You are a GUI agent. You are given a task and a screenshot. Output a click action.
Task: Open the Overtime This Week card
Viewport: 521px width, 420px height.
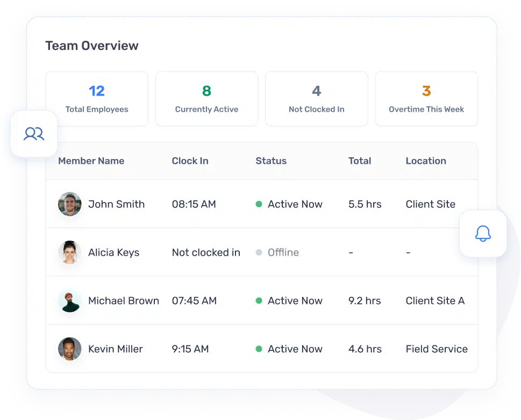click(x=426, y=99)
